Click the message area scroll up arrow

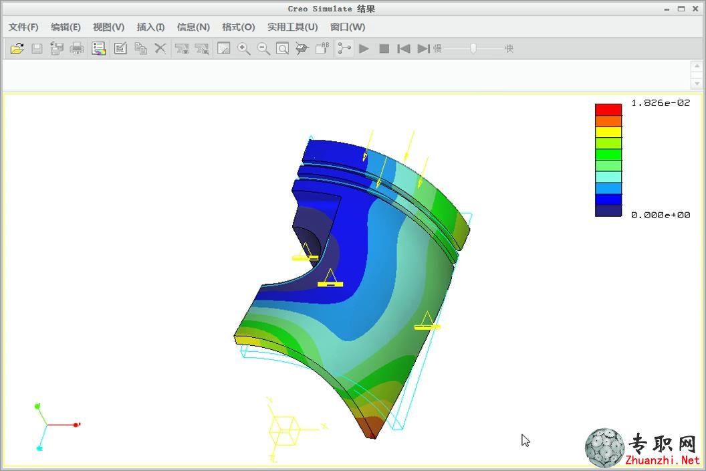point(697,66)
